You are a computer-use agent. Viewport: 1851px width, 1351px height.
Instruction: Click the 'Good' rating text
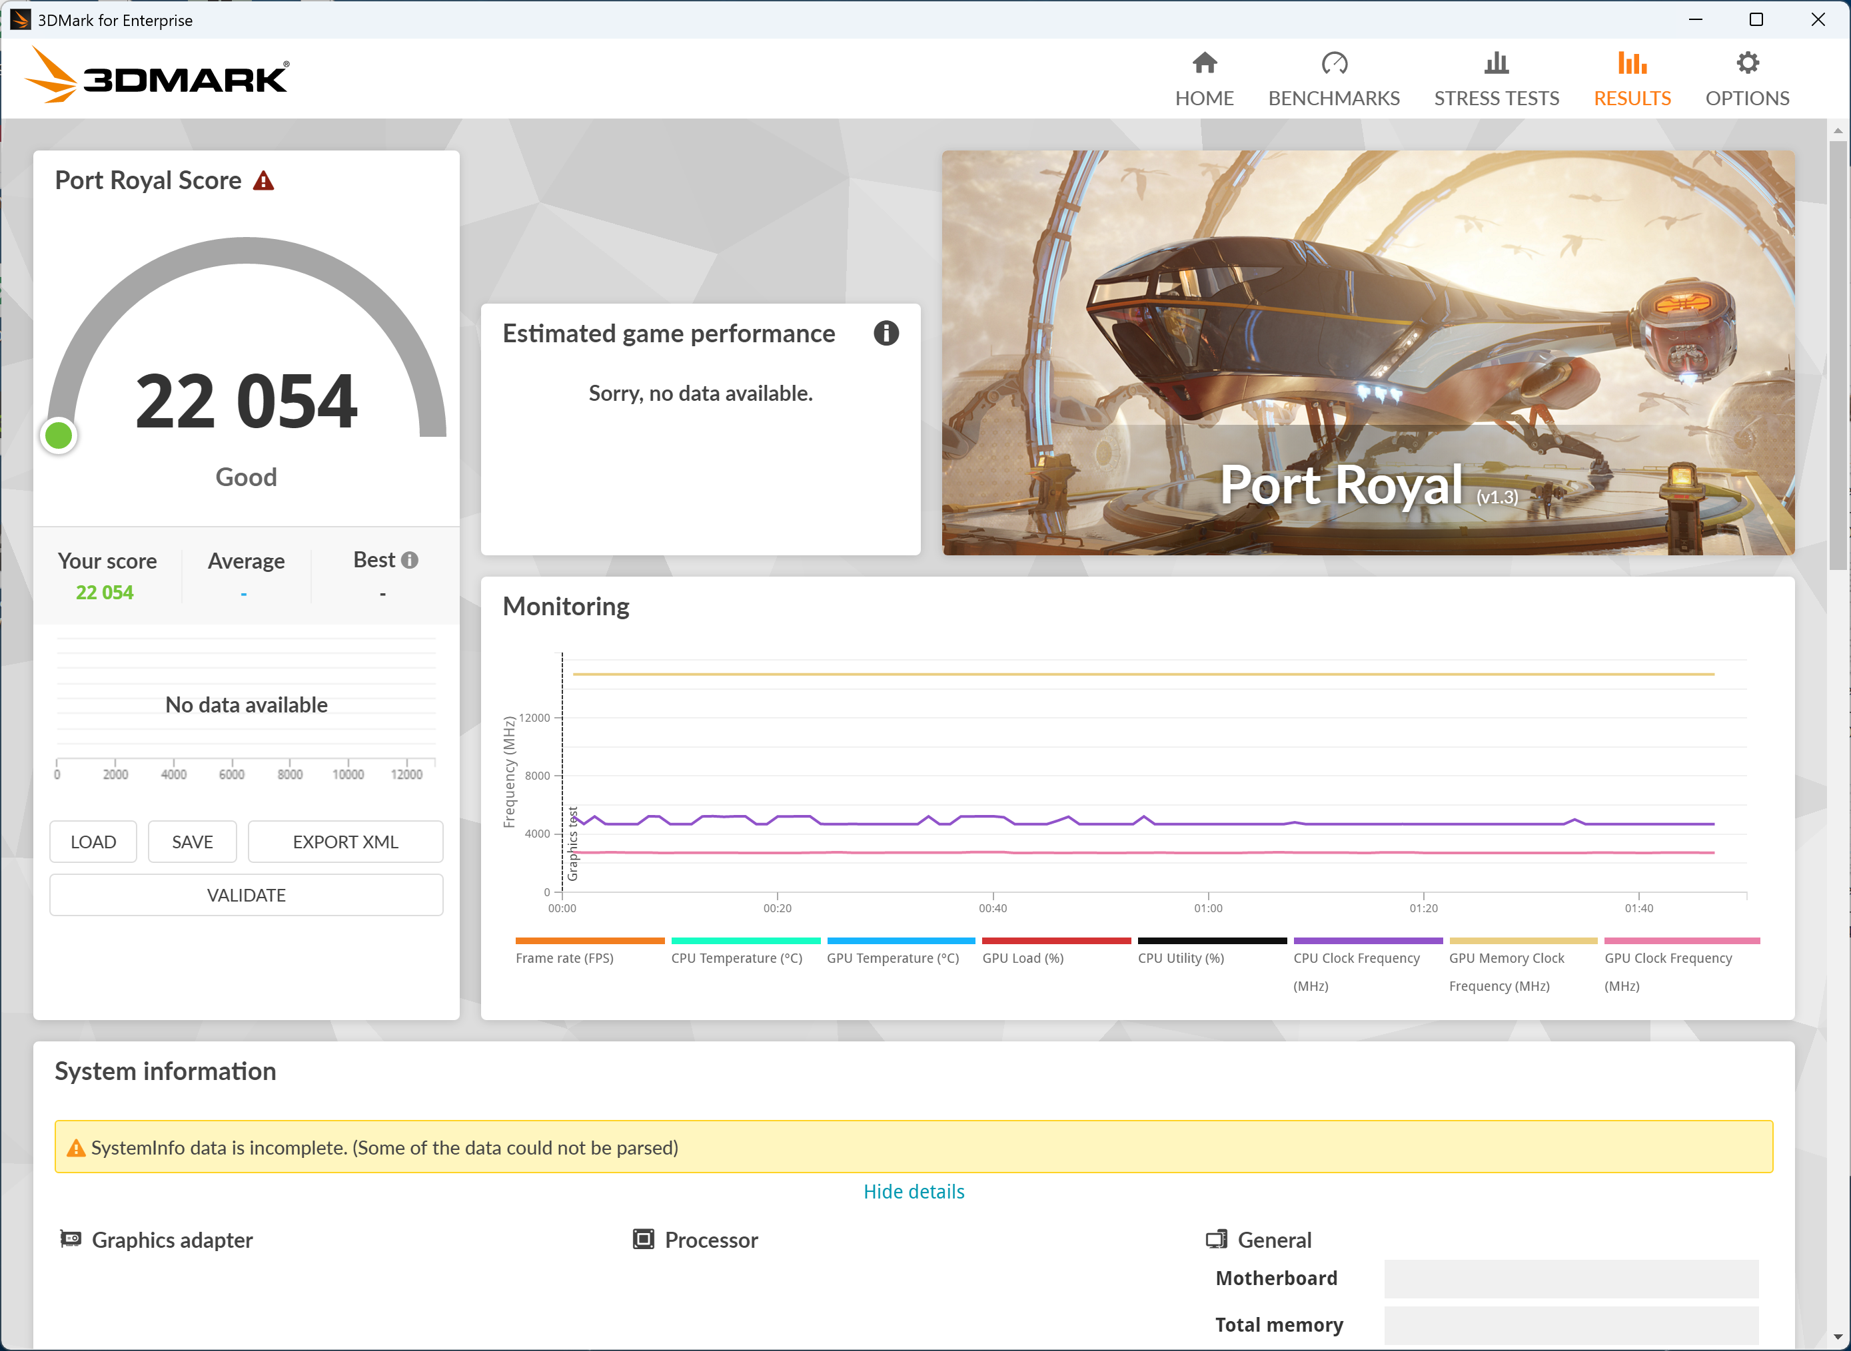pyautogui.click(x=247, y=477)
